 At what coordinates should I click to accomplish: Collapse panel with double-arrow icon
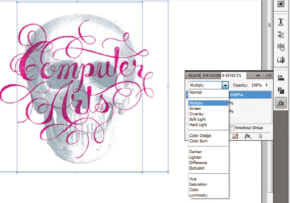(258, 75)
